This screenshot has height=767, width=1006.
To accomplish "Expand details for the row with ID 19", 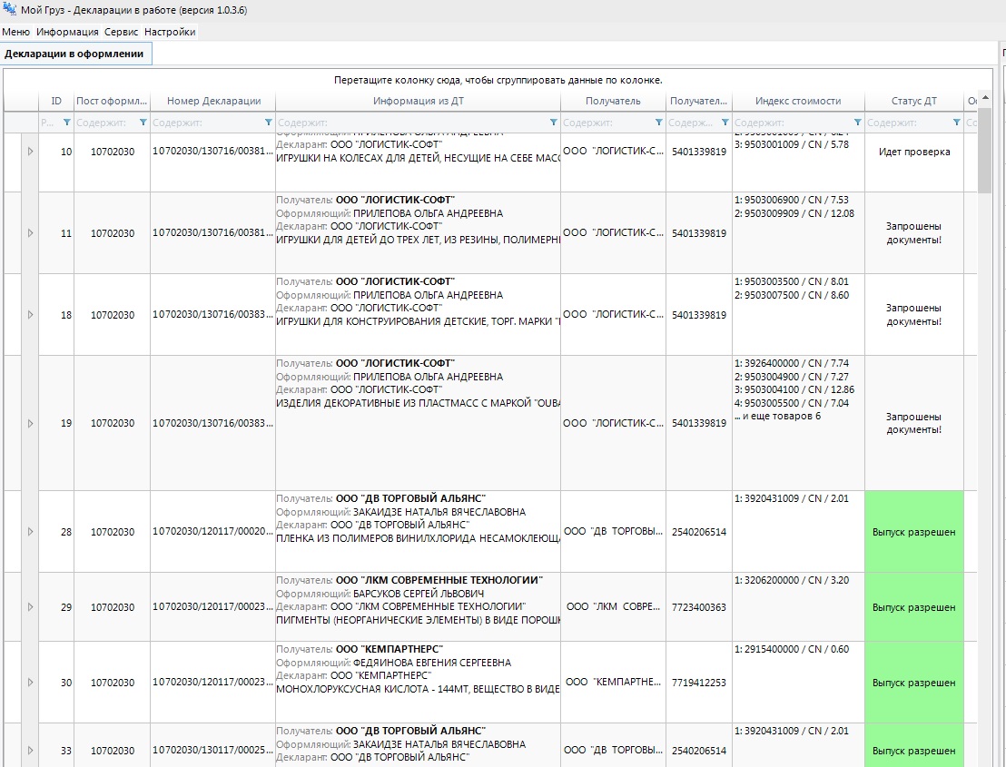I will [30, 423].
